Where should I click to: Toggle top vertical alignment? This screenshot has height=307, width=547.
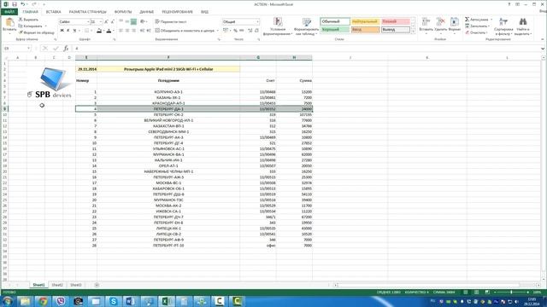tap(121, 21)
